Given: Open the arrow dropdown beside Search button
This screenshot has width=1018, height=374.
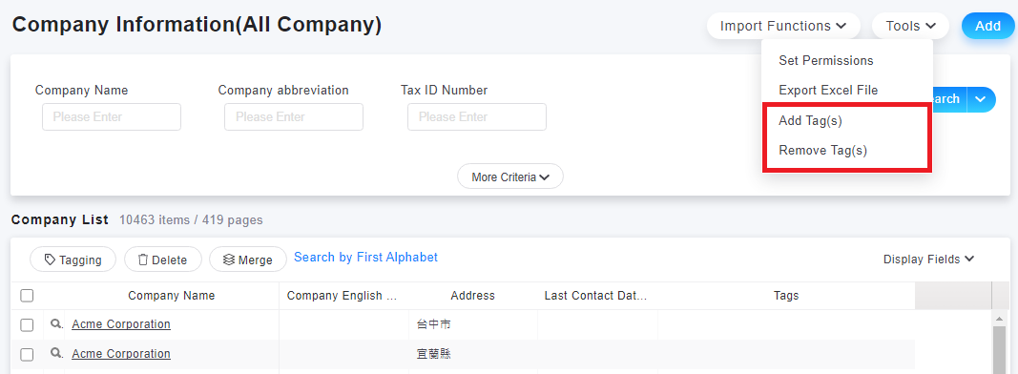Looking at the screenshot, I should coord(981,99).
